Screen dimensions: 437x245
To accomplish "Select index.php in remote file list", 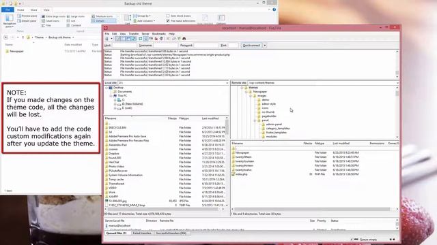I will [x=241, y=174].
